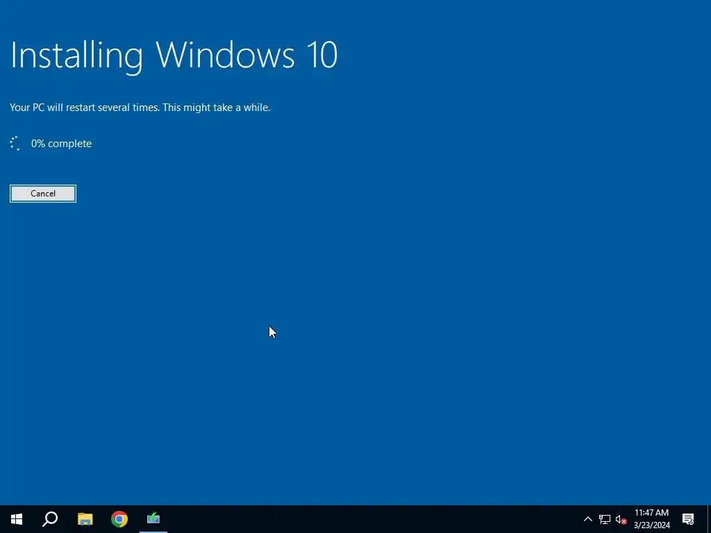Click the 'Installing Windows 10' heading

(174, 56)
